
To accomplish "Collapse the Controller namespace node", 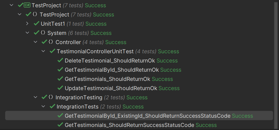I will 35,42.
